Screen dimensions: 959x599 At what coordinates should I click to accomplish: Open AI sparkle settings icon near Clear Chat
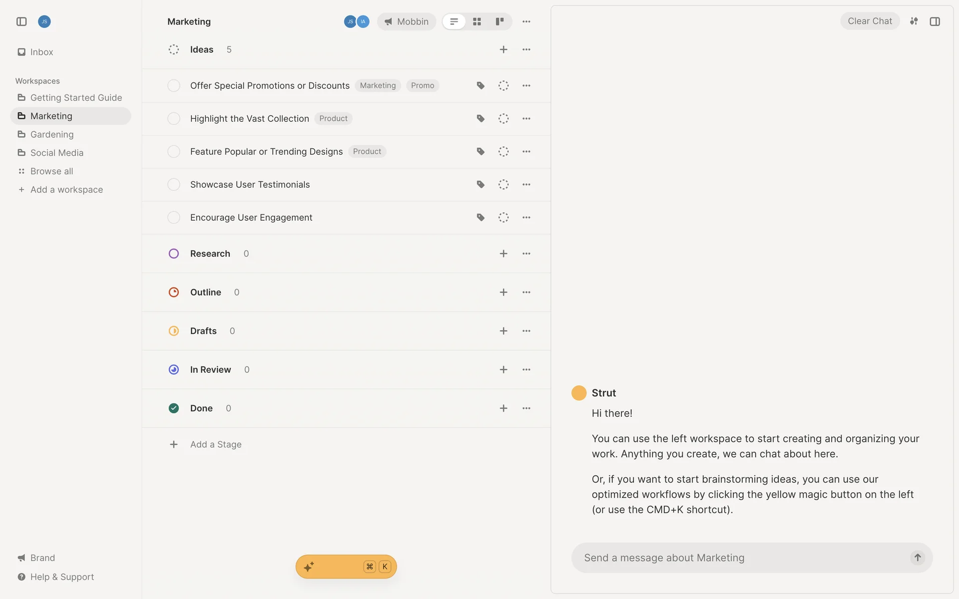coord(914,21)
